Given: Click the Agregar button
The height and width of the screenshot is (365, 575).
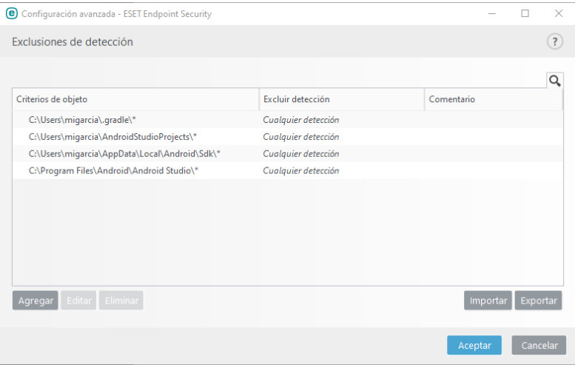Looking at the screenshot, I should pyautogui.click(x=36, y=301).
